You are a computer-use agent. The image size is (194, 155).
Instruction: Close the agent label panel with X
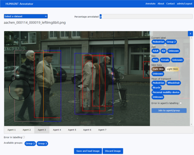(x=190, y=34)
